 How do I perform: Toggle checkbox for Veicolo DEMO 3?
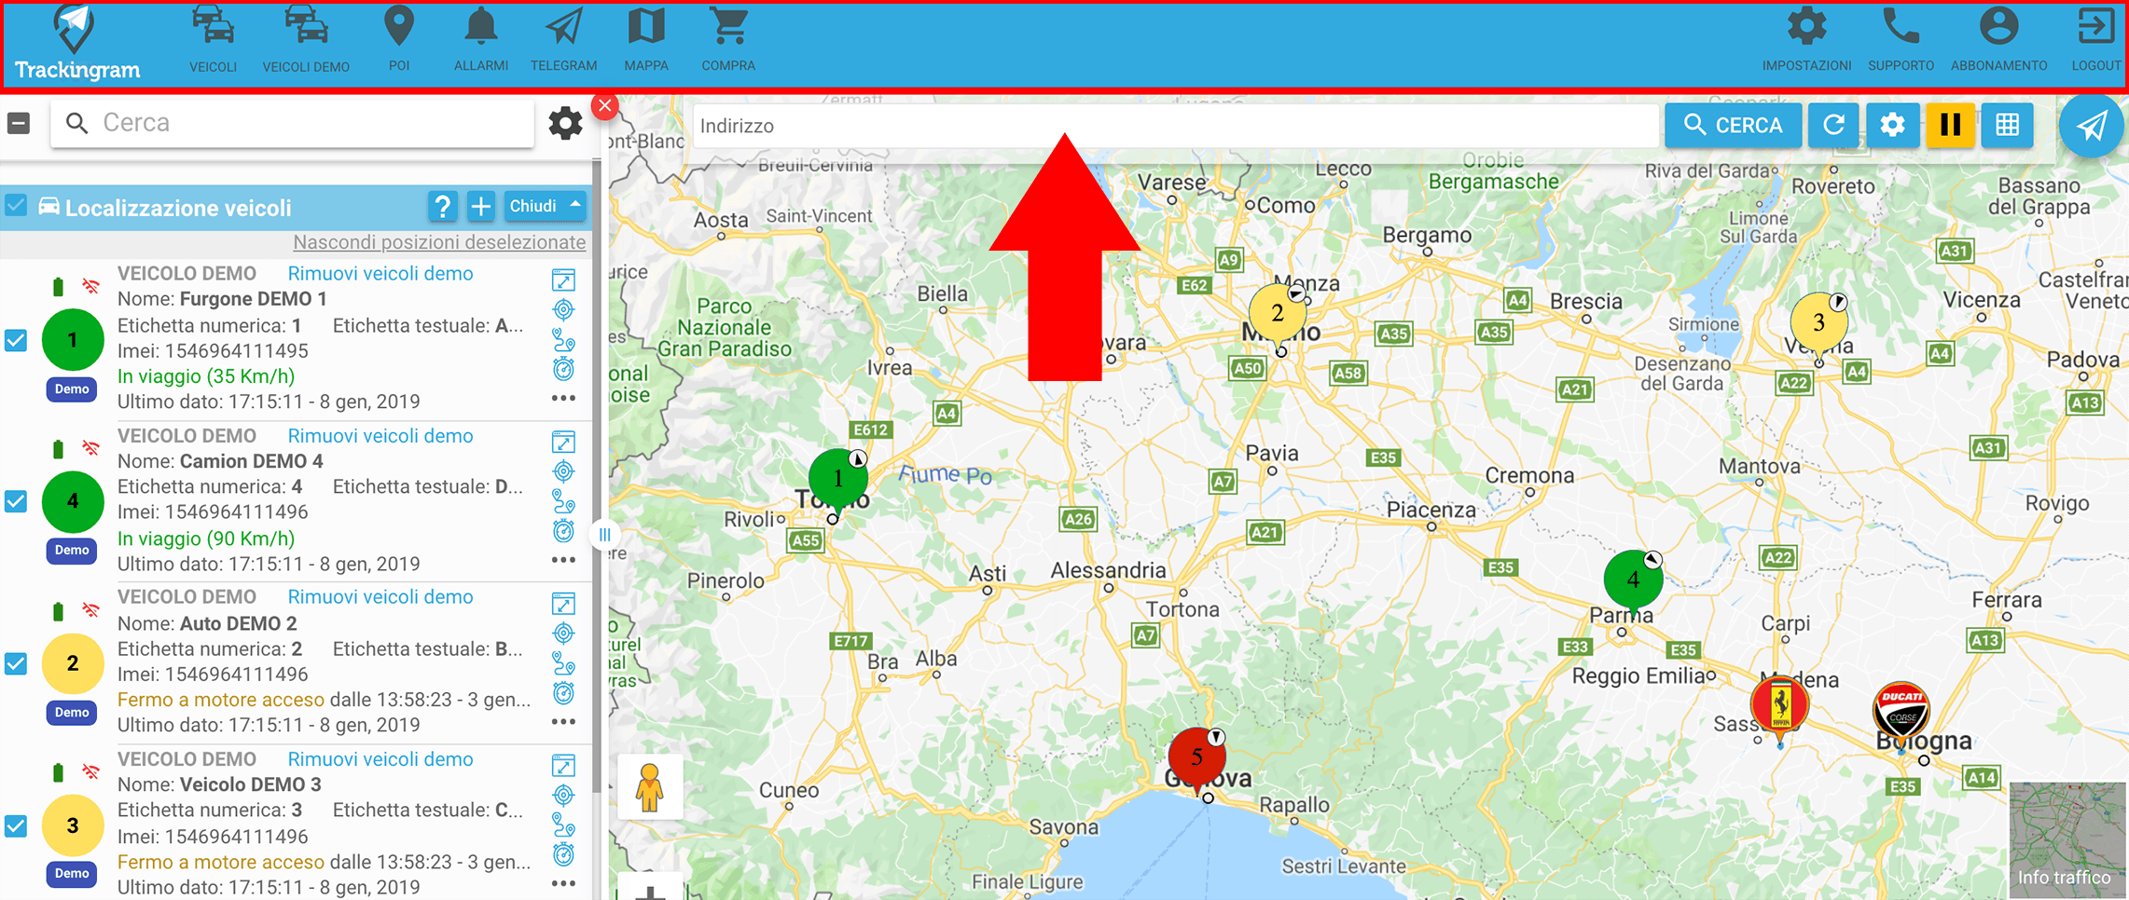pos(17,825)
